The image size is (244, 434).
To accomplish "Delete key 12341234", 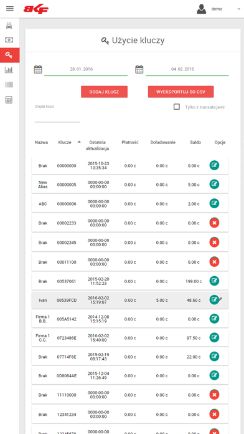I will [214, 414].
